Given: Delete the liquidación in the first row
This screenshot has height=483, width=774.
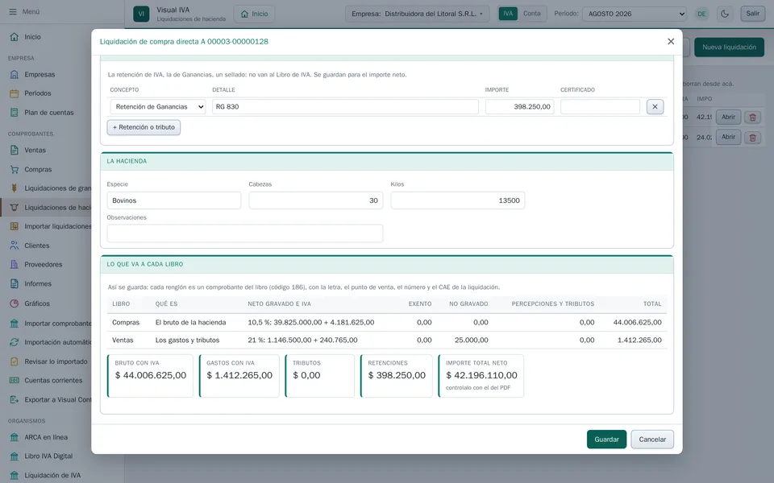Looking at the screenshot, I should tap(752, 118).
